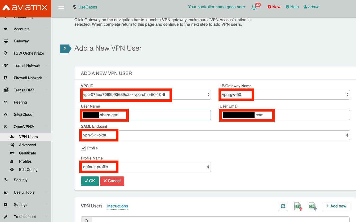Screen dimensions: 356x222
Task: Click the Peering shuffle icon
Action: pyautogui.click(x=6, y=102)
